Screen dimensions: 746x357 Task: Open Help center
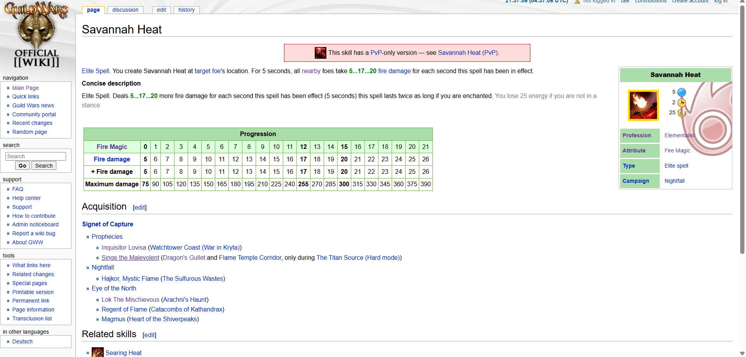(26, 198)
